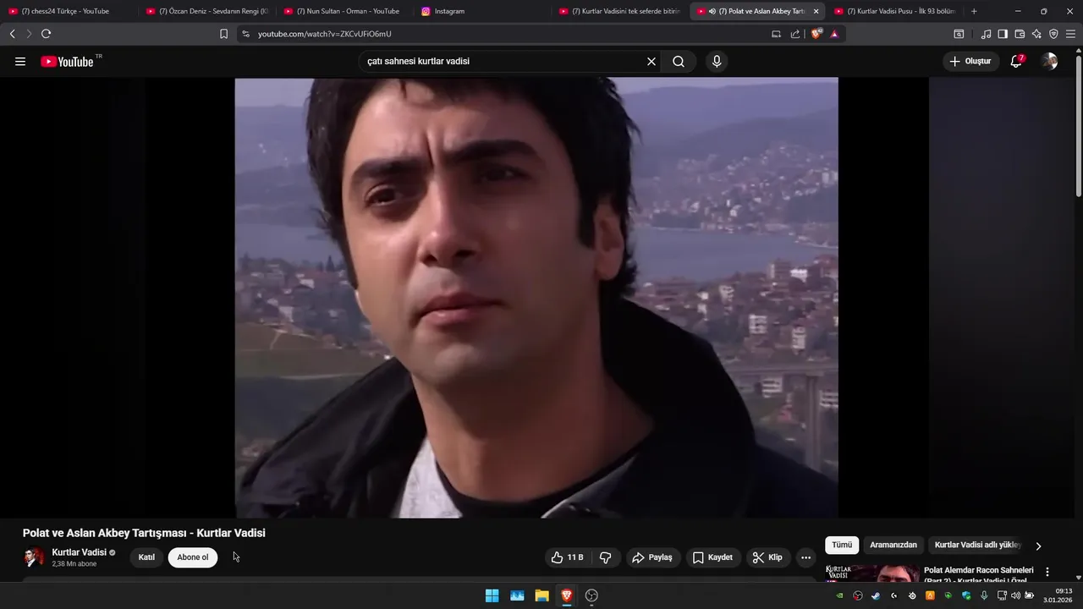Open Steam from the system tray

click(876, 595)
